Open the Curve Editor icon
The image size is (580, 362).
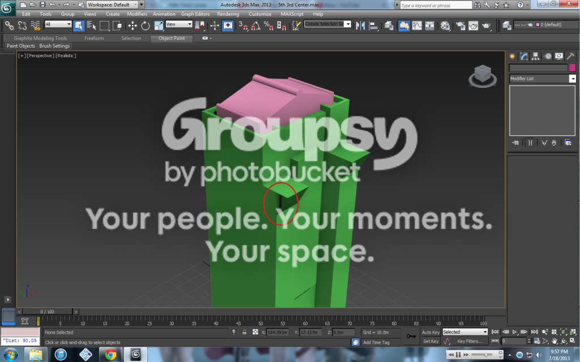[417, 25]
